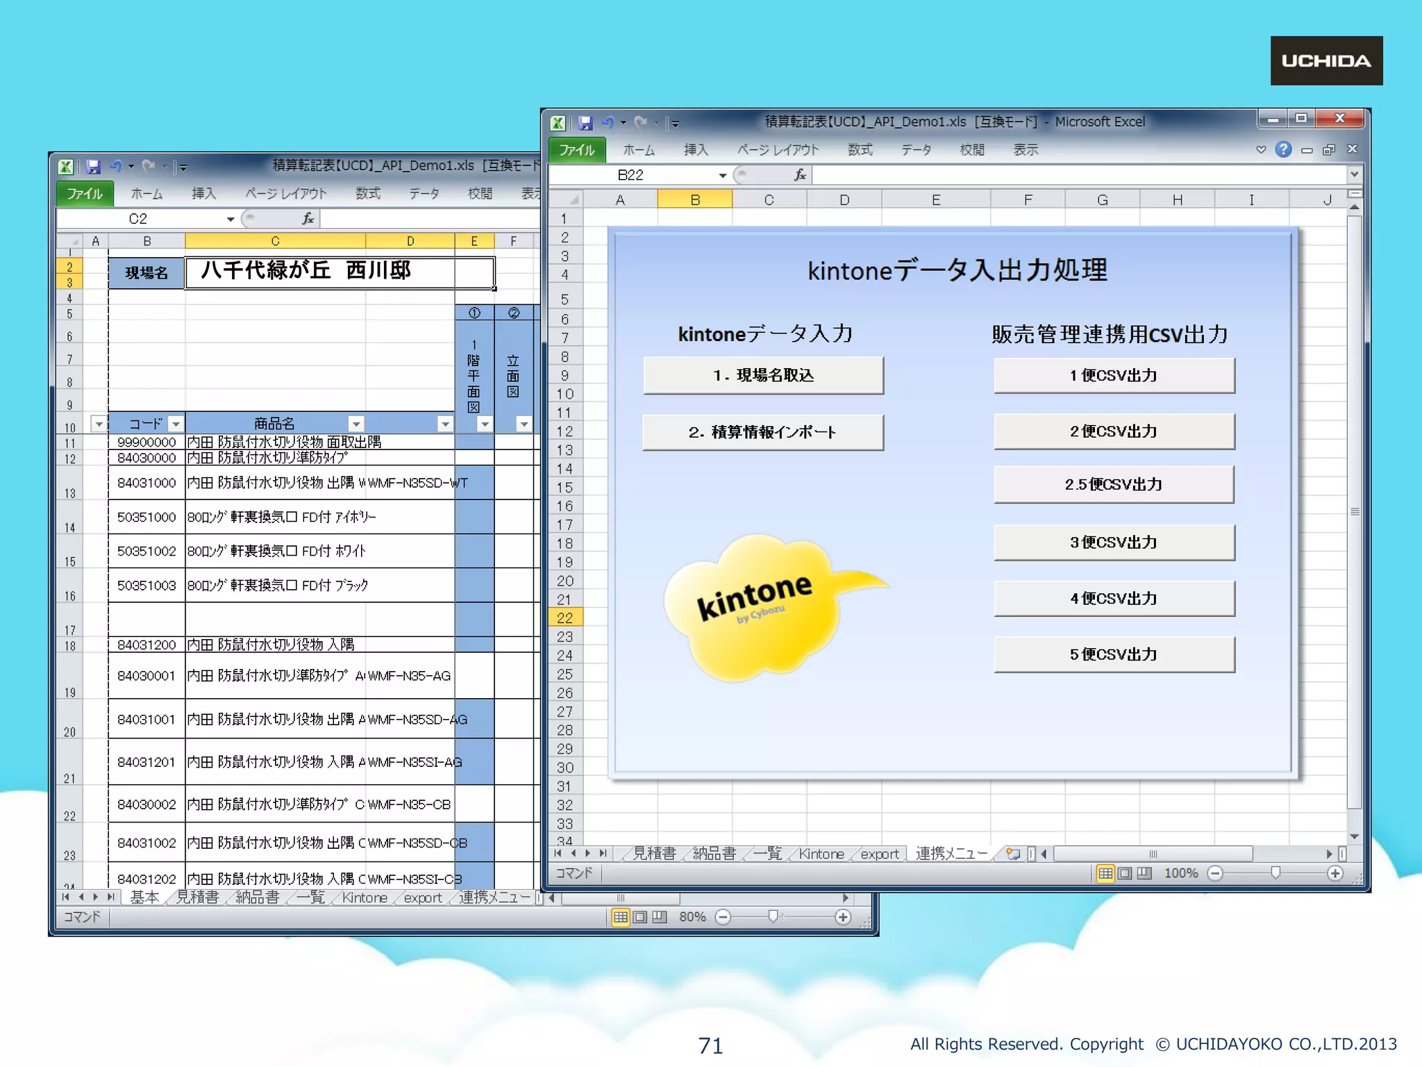Screen dimensions: 1422x1067
Task: Open the データ ribbon tab in front window
Action: 917,150
